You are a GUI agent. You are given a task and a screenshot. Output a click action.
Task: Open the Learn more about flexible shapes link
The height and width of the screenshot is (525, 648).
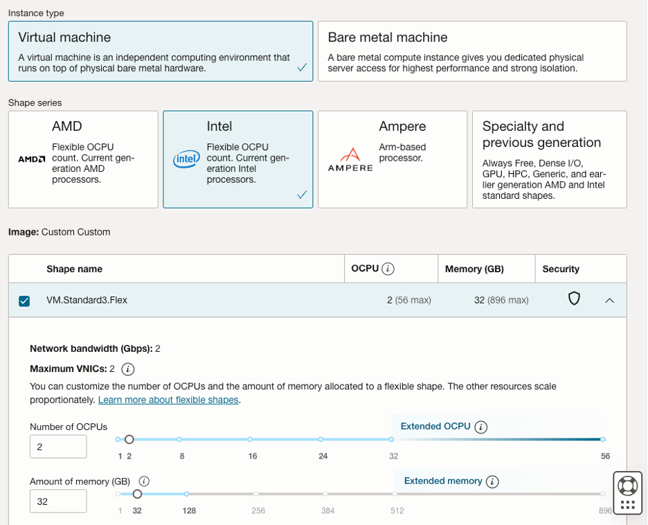(x=168, y=400)
